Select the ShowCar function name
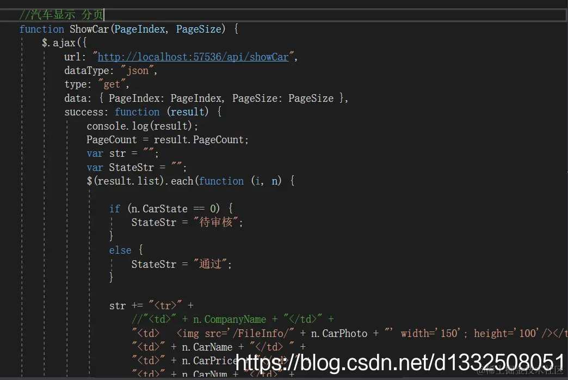 89,29
